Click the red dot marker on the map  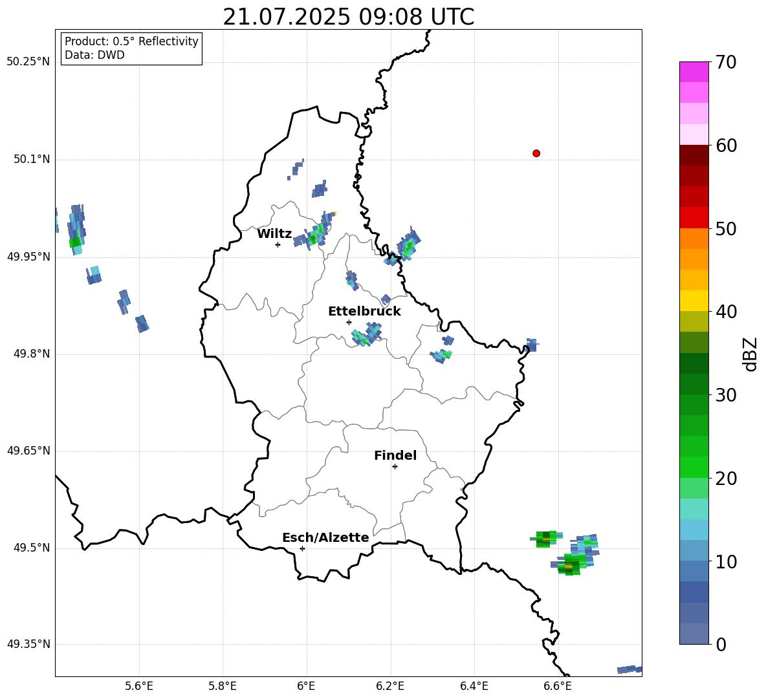pyautogui.click(x=536, y=153)
